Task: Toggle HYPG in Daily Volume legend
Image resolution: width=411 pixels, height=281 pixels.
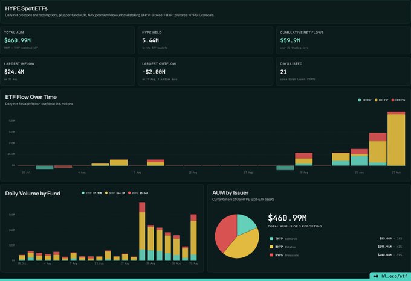Action: coord(138,193)
